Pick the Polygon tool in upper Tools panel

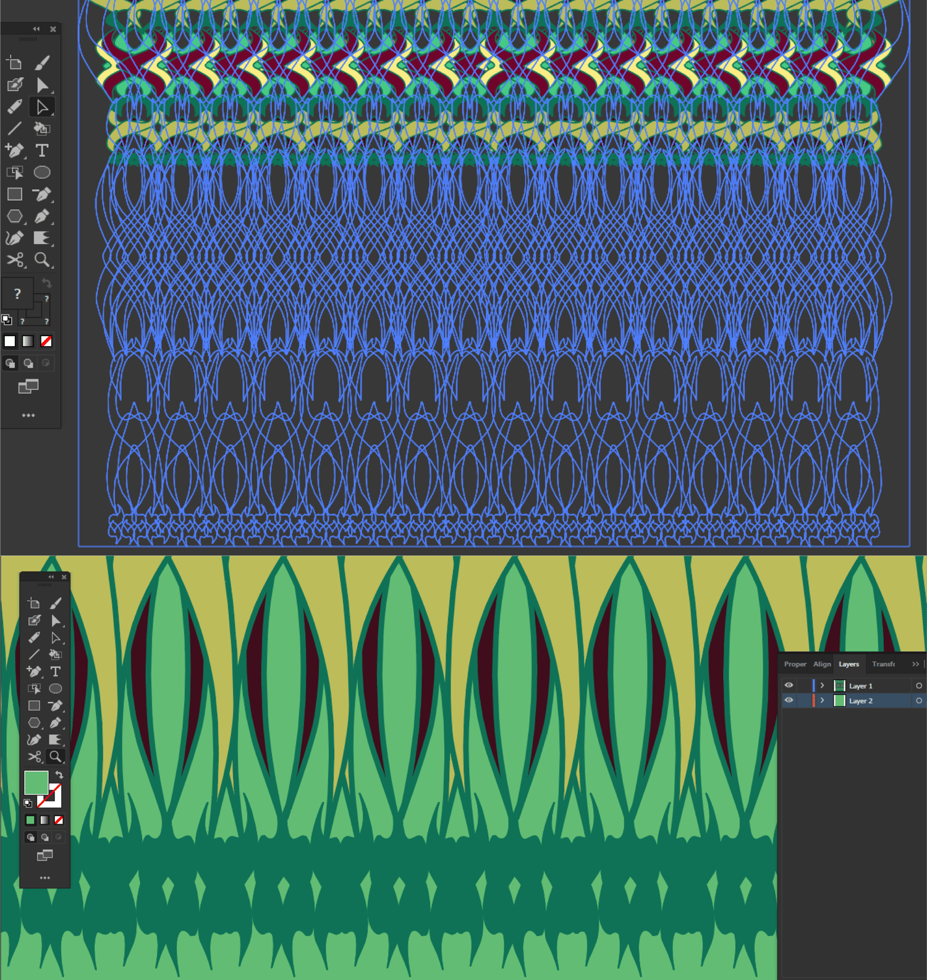[x=14, y=216]
